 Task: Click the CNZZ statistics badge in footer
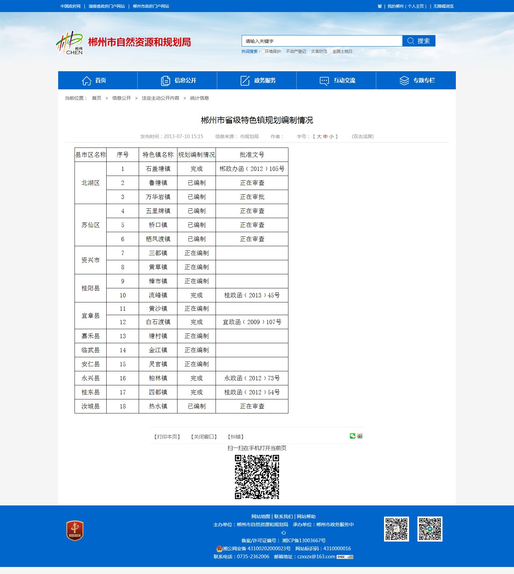345,557
